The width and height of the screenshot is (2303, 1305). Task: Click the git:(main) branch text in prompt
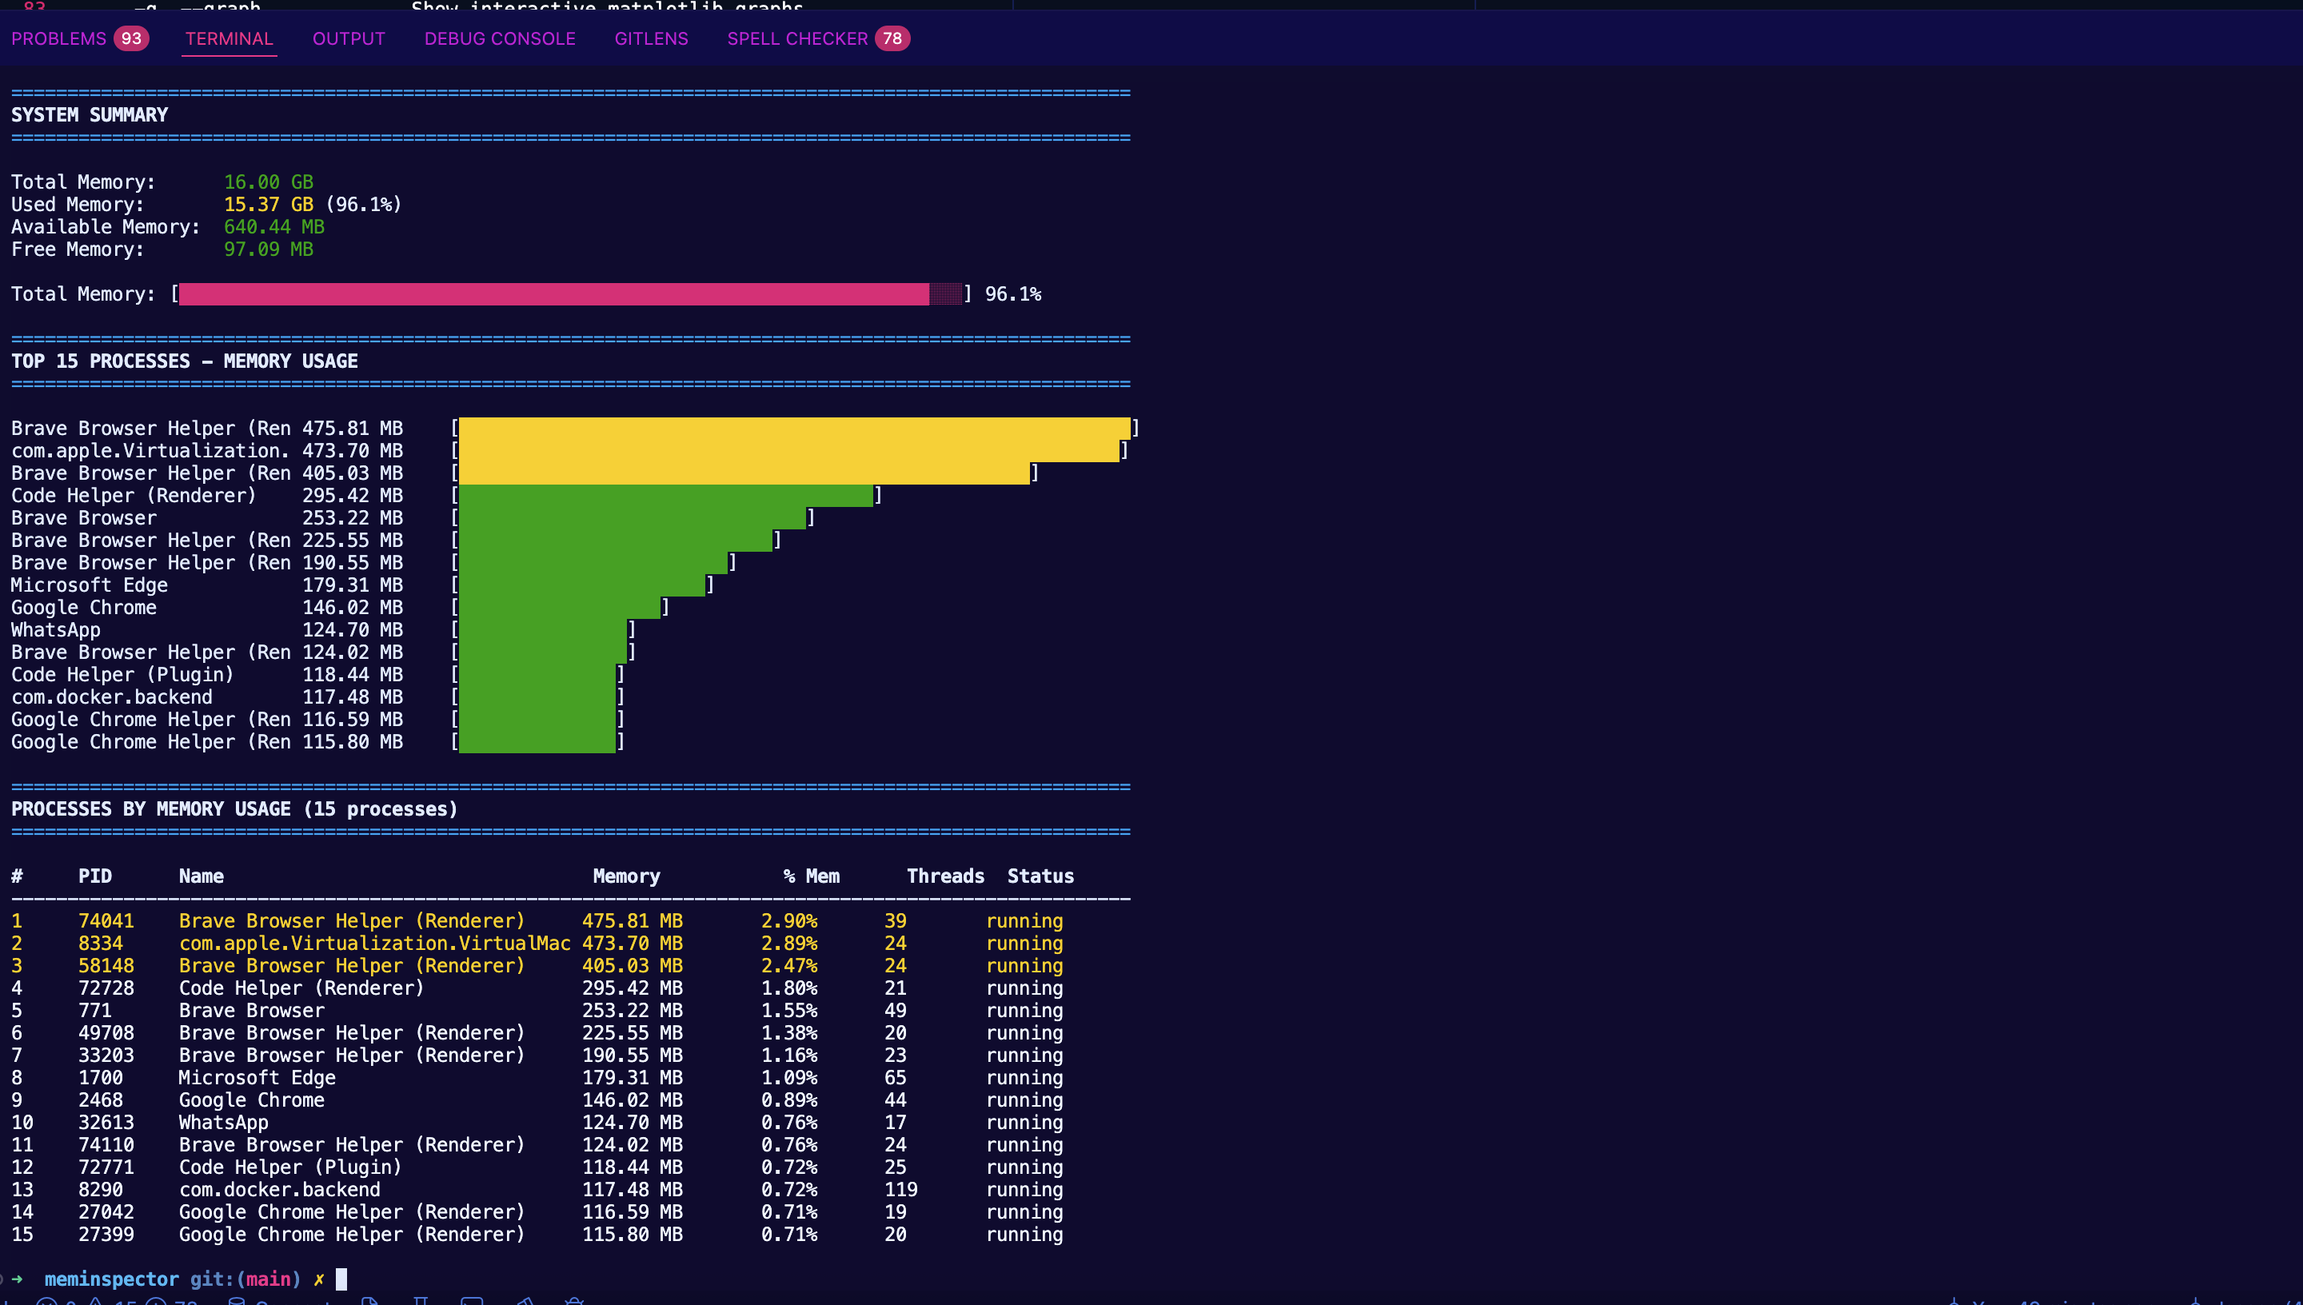pos(245,1279)
